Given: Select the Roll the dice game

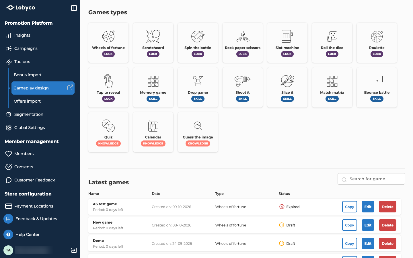Looking at the screenshot, I should pos(332,43).
